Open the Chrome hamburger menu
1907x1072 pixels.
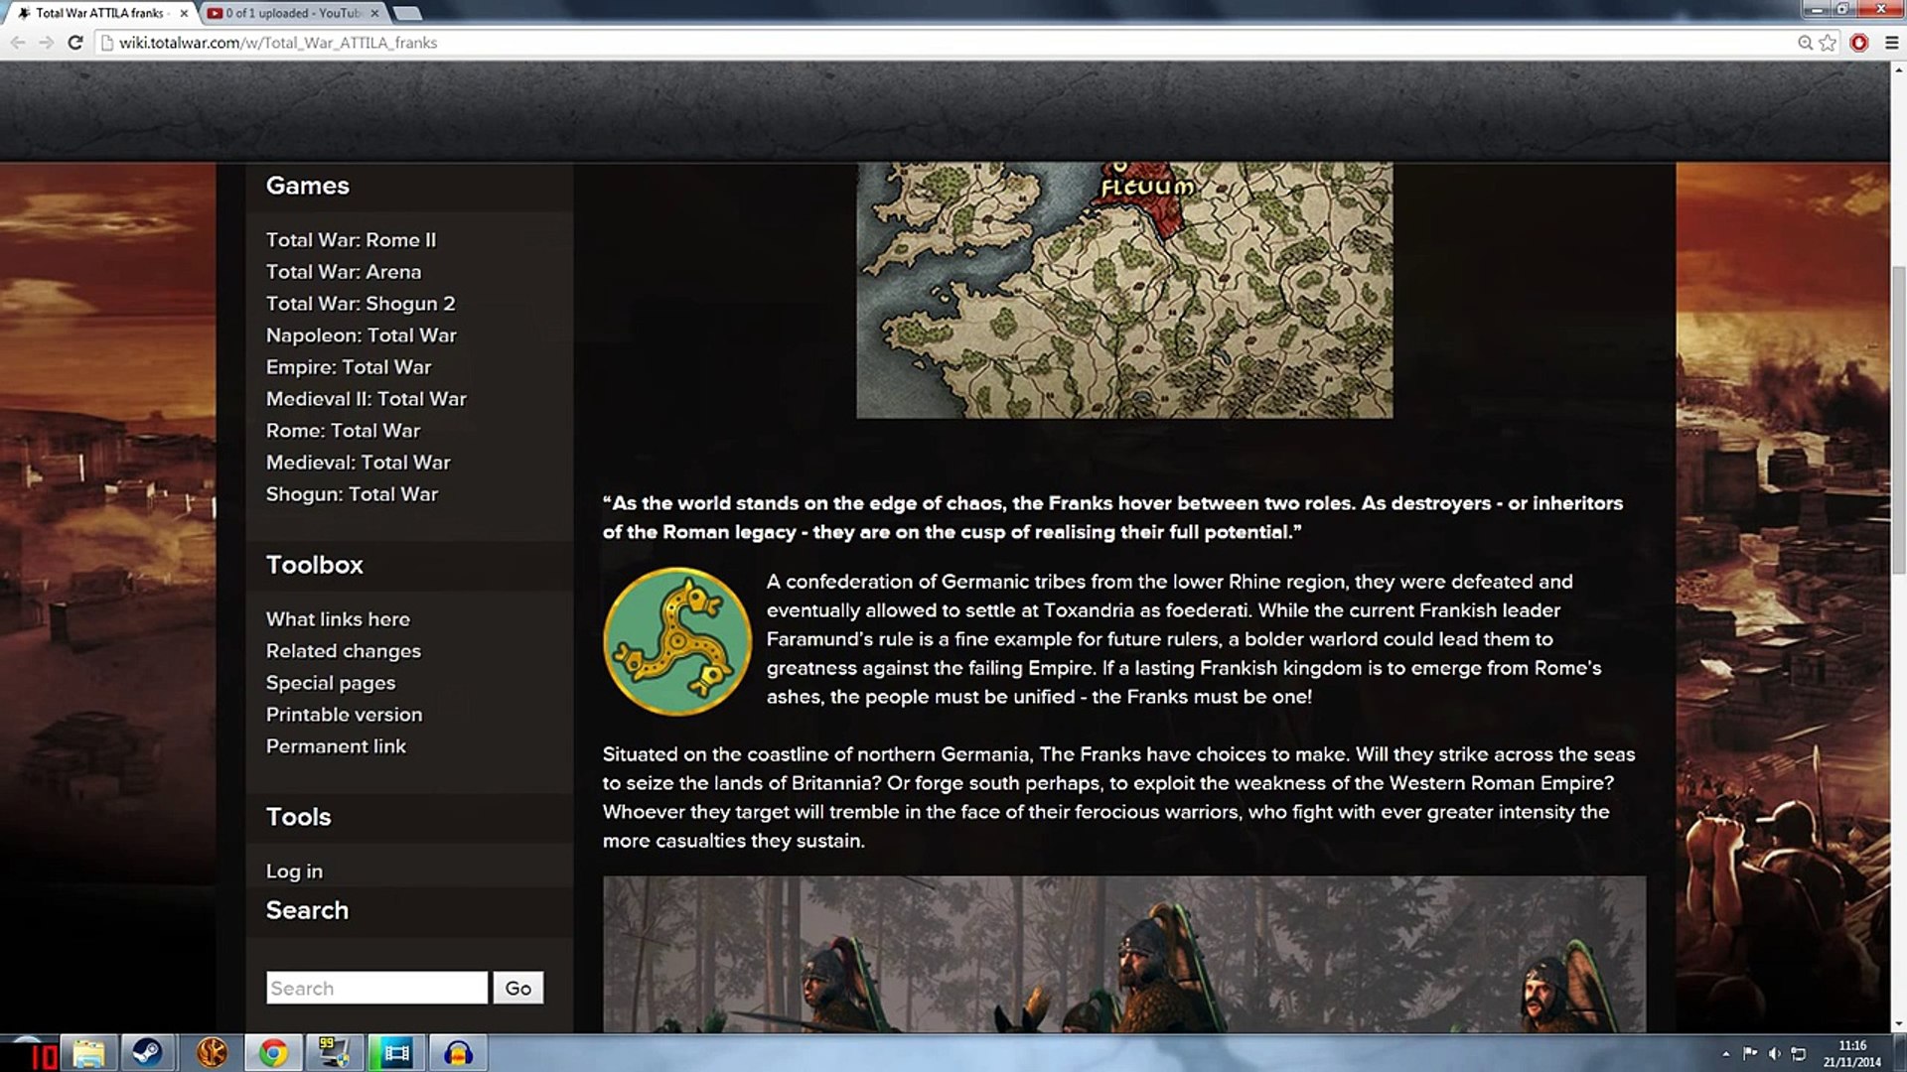click(1891, 43)
